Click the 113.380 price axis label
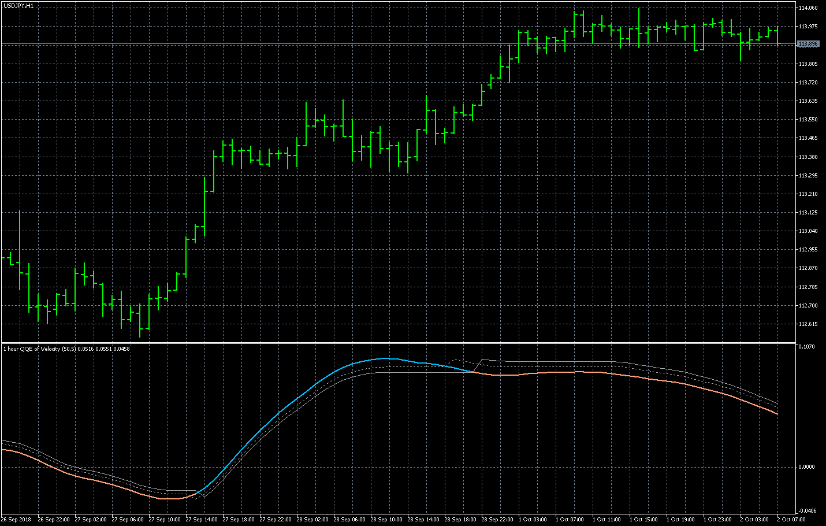The image size is (826, 526). click(x=808, y=157)
